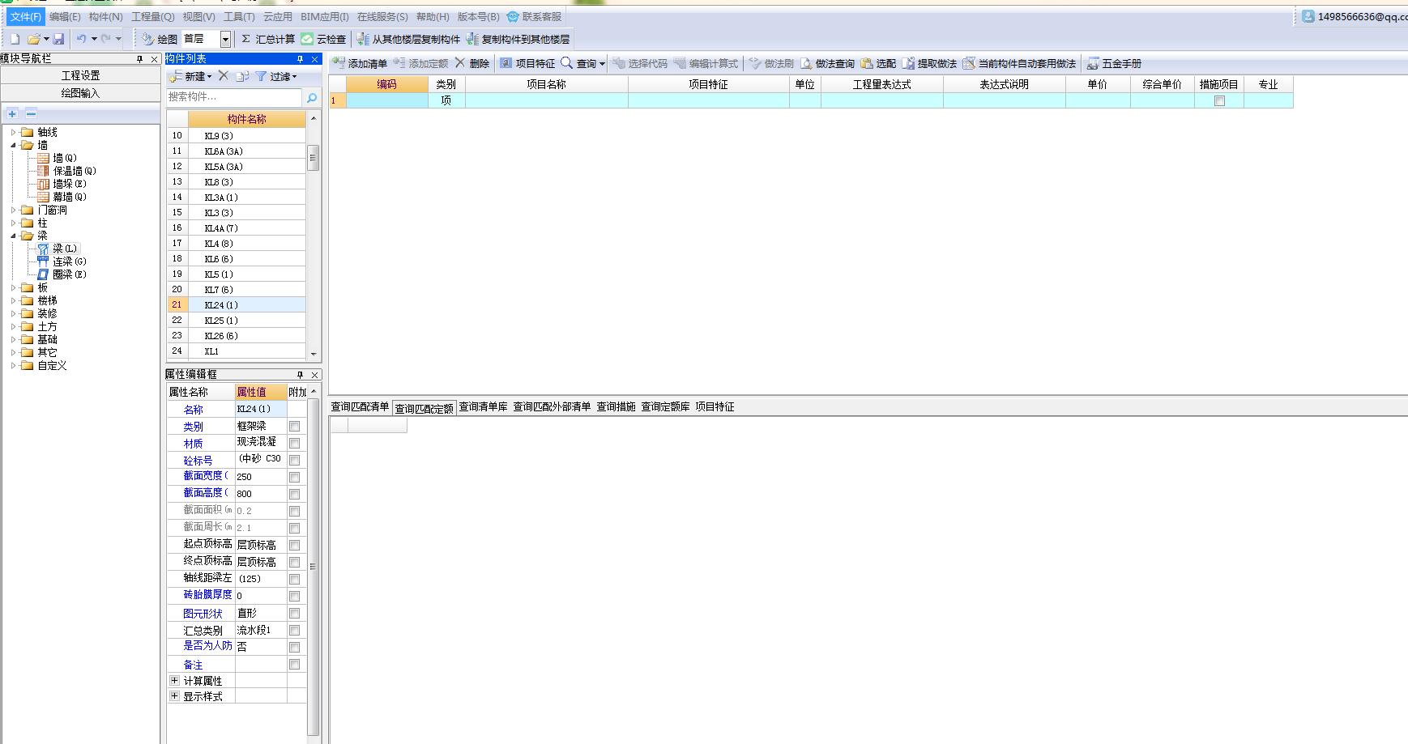Tick the 附加 checkbox for 图元形状
The width and height of the screenshot is (1408, 744).
tap(294, 613)
